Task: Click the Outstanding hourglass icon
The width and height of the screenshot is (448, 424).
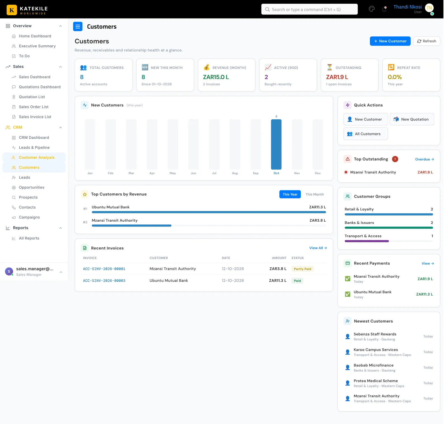Action: [330, 67]
